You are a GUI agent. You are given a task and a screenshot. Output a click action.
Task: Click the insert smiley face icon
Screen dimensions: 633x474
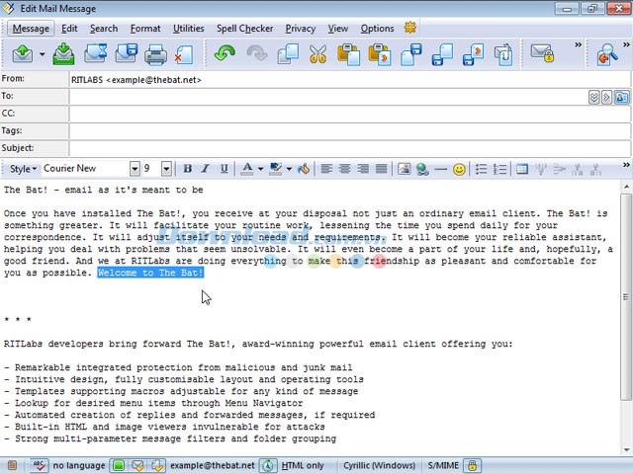tap(460, 169)
